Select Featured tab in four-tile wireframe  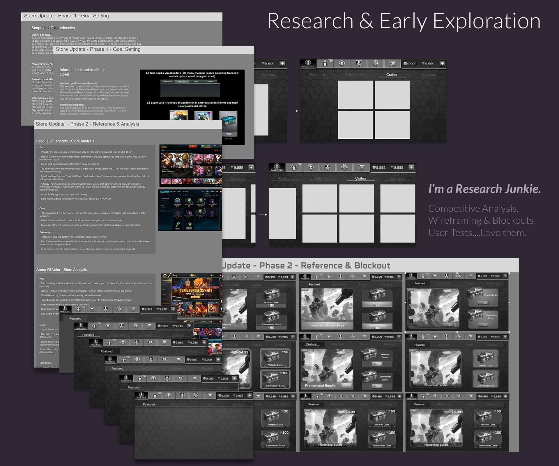tap(317, 75)
